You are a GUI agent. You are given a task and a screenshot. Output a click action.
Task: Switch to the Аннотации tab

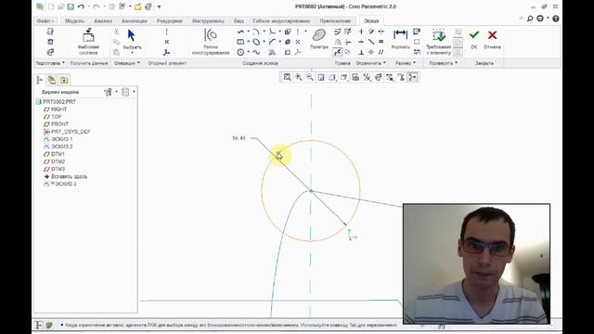(x=134, y=21)
